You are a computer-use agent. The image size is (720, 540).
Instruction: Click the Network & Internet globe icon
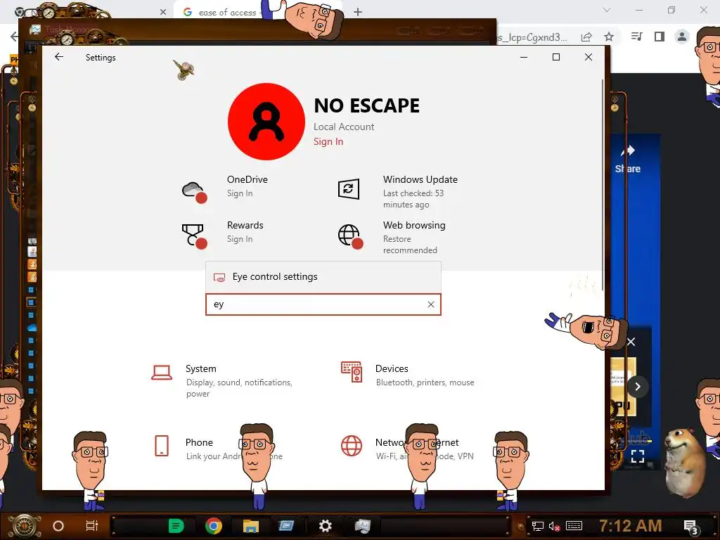(x=352, y=445)
